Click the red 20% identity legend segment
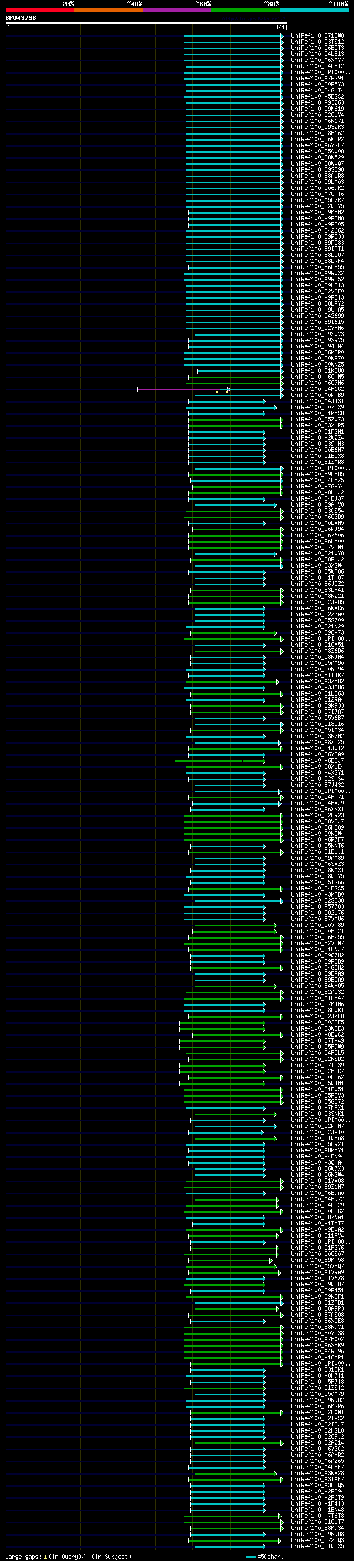Viewport: 354px width, 1561px height. point(39,10)
